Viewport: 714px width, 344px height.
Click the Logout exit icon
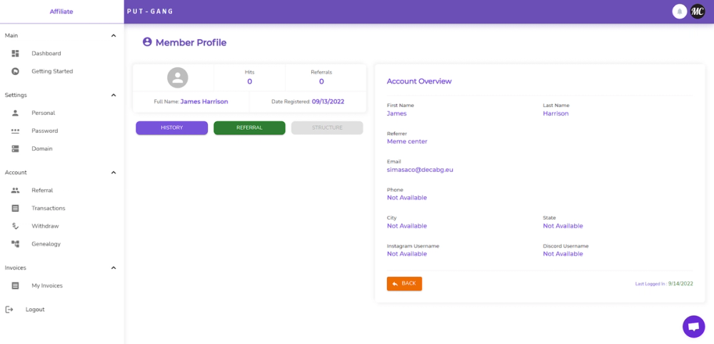tap(9, 310)
